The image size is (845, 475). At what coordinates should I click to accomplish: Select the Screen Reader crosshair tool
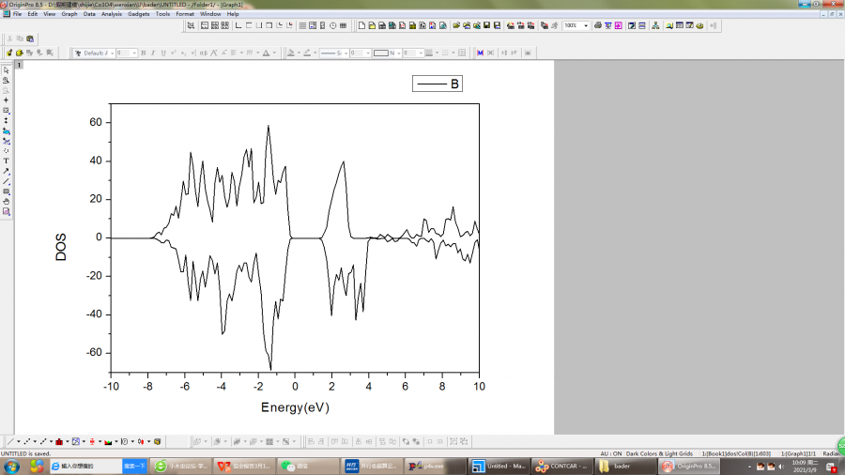coord(6,100)
